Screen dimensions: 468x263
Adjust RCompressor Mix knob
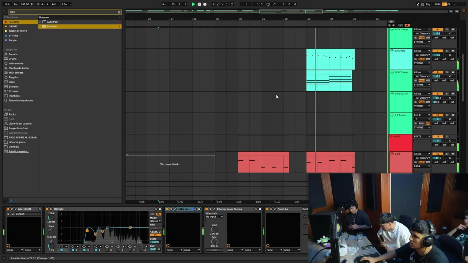point(214,241)
